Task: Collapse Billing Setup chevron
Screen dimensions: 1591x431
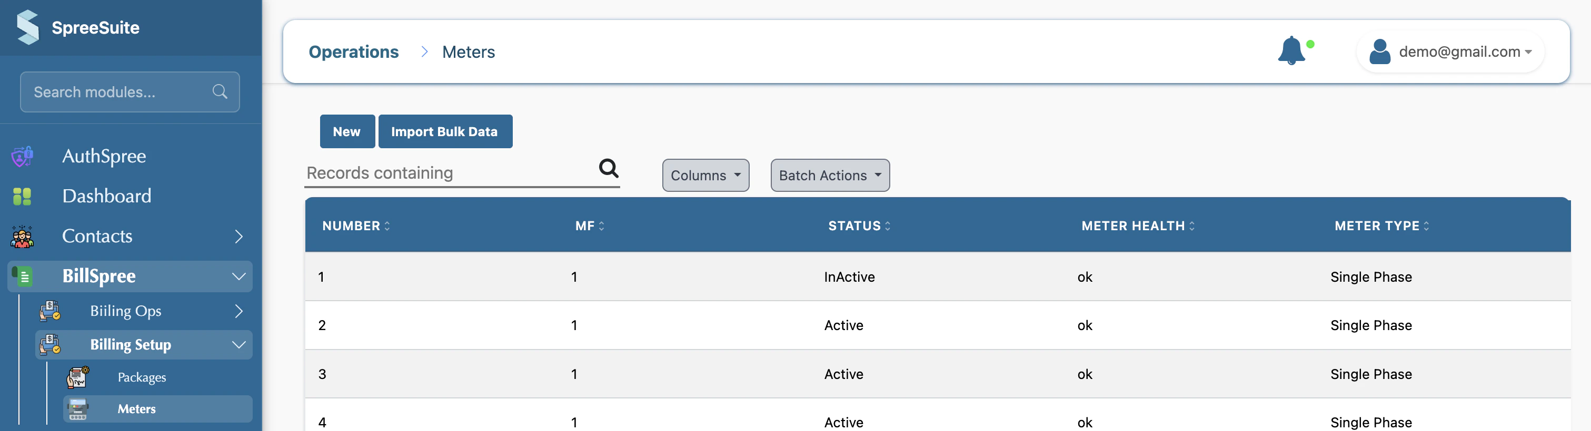Action: tap(239, 345)
